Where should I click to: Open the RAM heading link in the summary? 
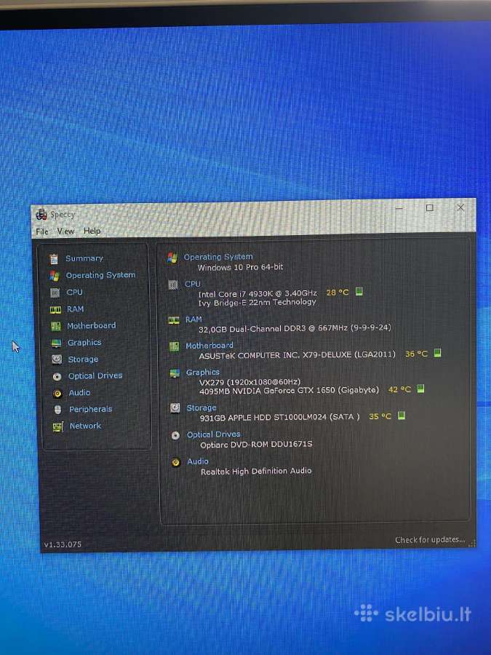click(193, 319)
